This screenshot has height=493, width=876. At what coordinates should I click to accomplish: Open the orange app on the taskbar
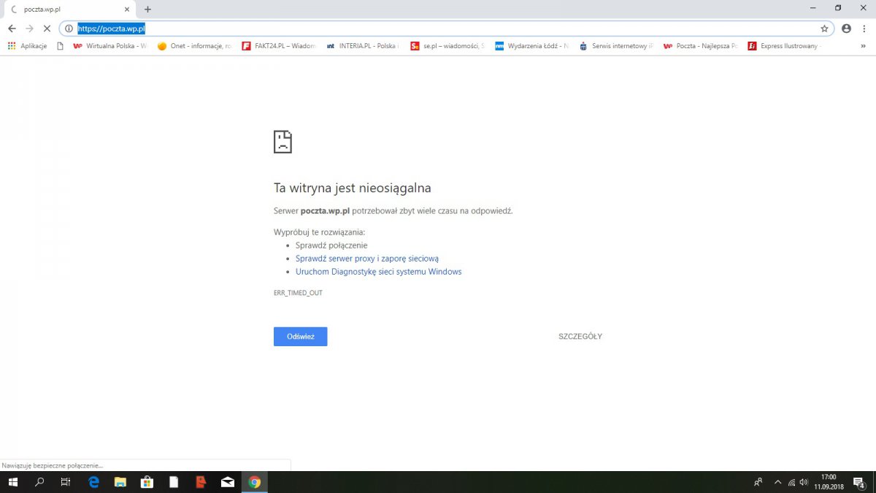coord(201,482)
